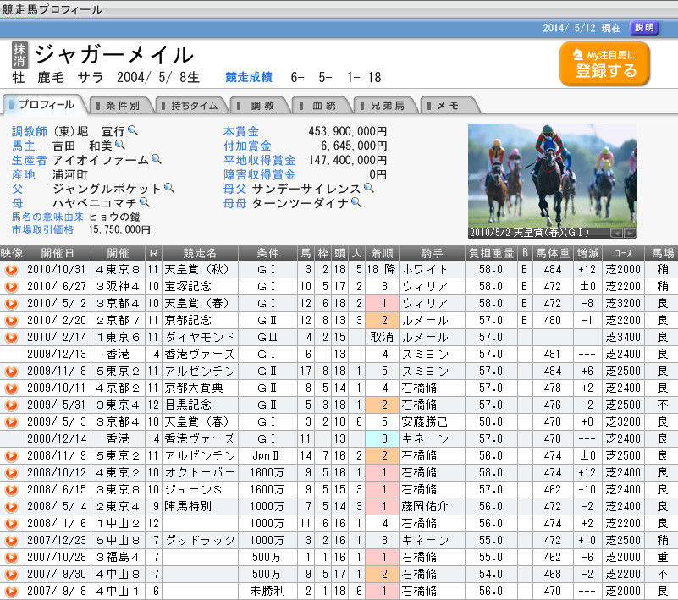Click the 着順 column header
Viewport: 678px width, 600px height.
pos(383,253)
